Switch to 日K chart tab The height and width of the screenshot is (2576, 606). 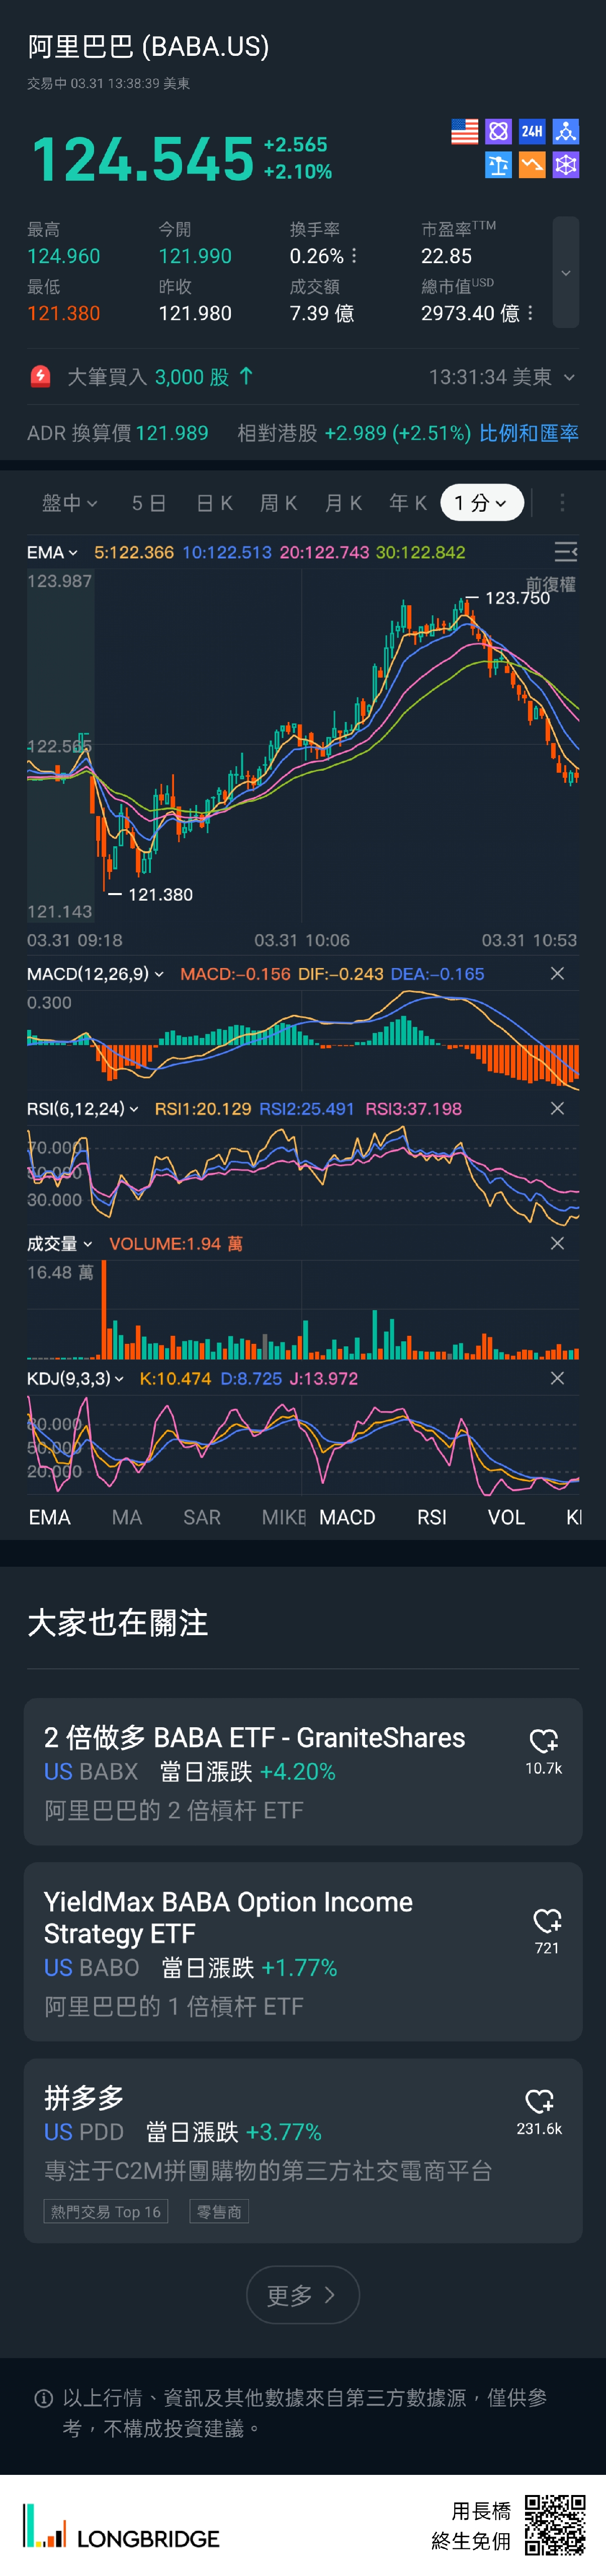pos(214,503)
